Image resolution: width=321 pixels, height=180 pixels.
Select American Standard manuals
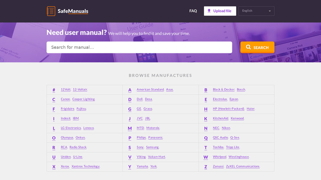pyautogui.click(x=150, y=90)
